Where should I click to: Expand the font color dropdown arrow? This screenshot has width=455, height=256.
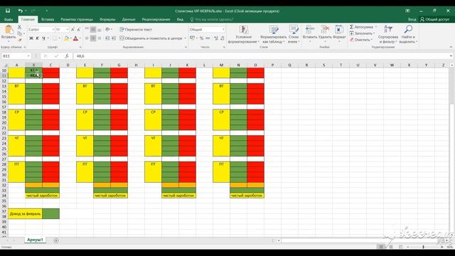pyautogui.click(x=80, y=38)
